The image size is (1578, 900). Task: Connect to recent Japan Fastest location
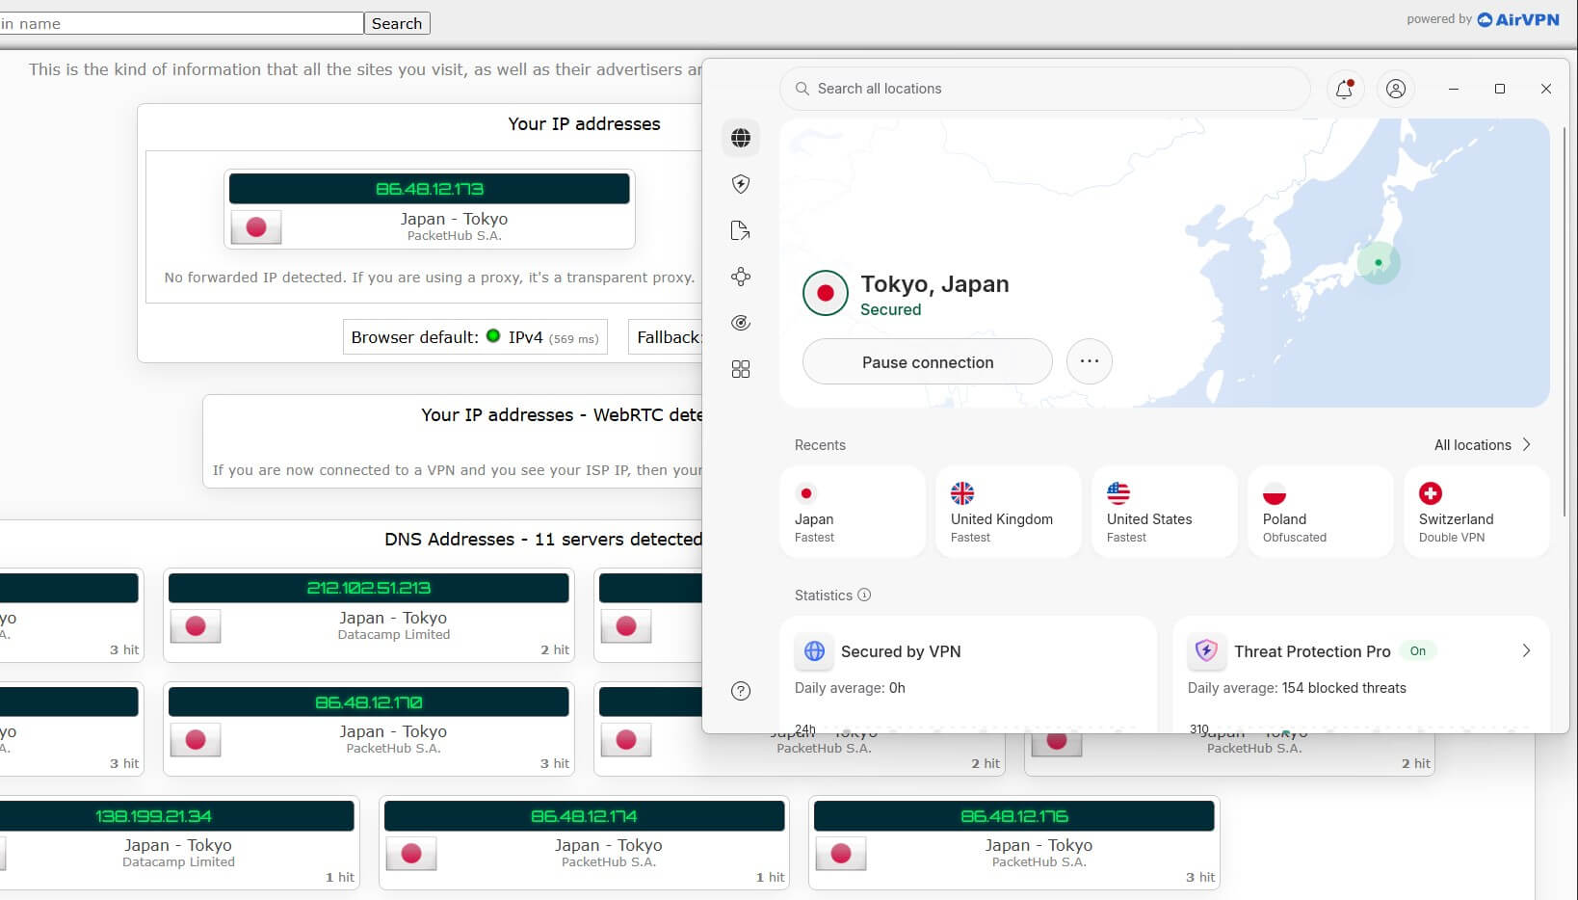point(853,512)
